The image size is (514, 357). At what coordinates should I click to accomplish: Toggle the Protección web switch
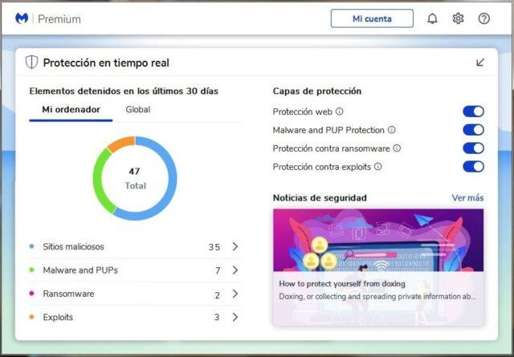(473, 112)
